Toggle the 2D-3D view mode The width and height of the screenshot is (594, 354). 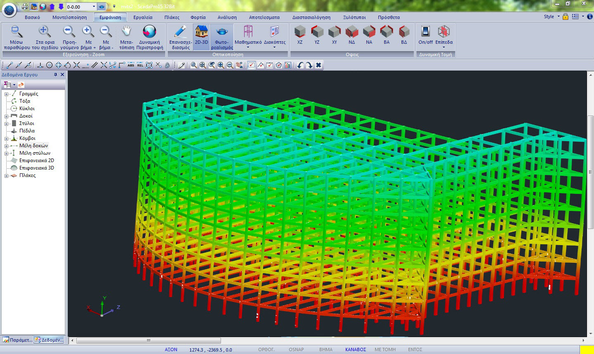202,32
